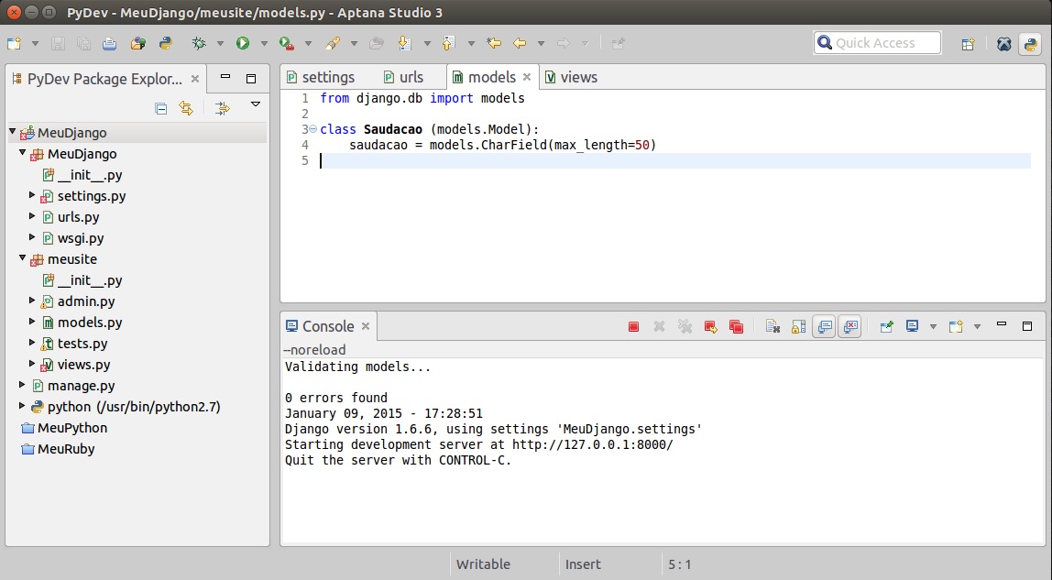
Task: Click the Debug bug icon
Action: 199,43
